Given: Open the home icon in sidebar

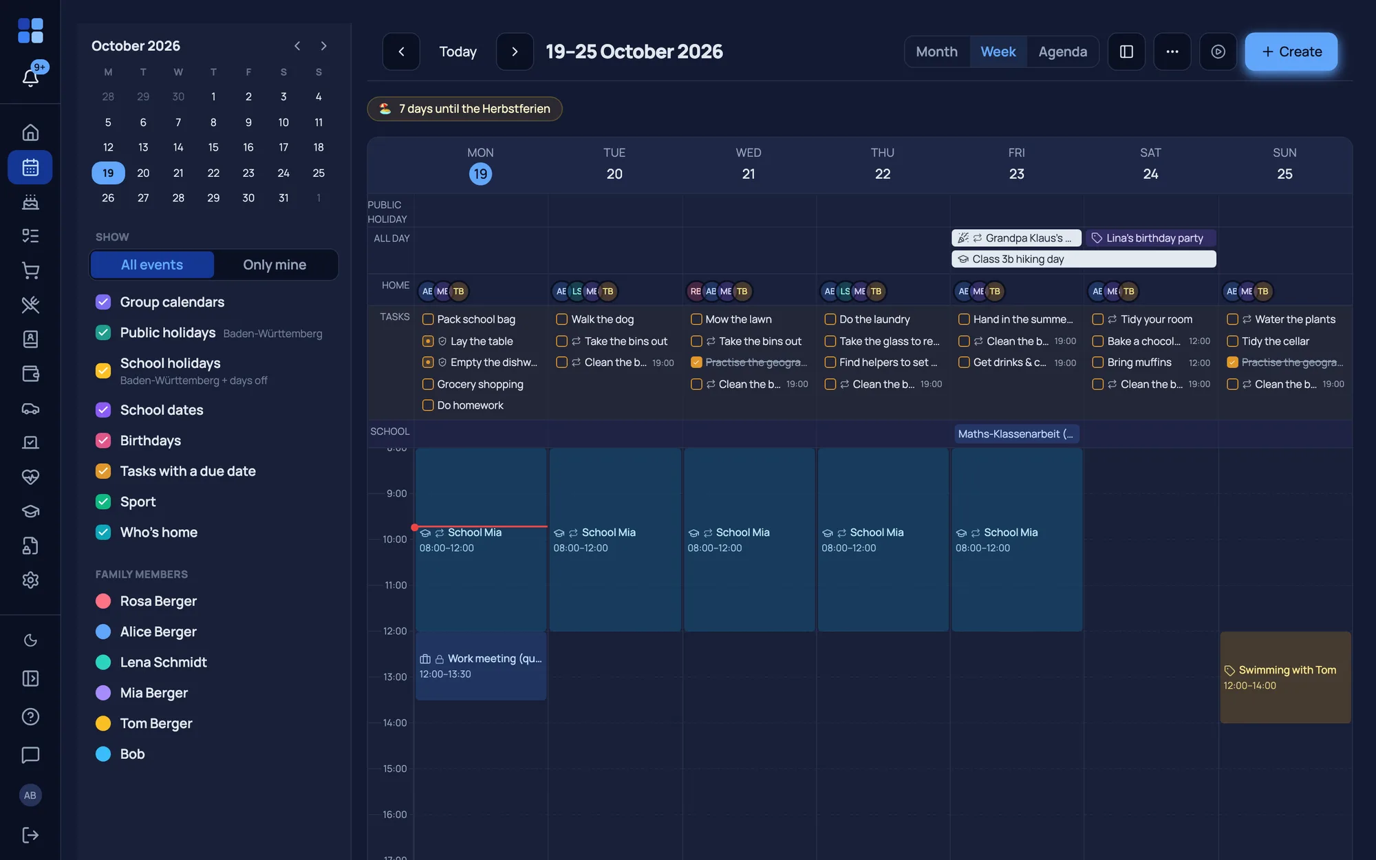Looking at the screenshot, I should [30, 132].
